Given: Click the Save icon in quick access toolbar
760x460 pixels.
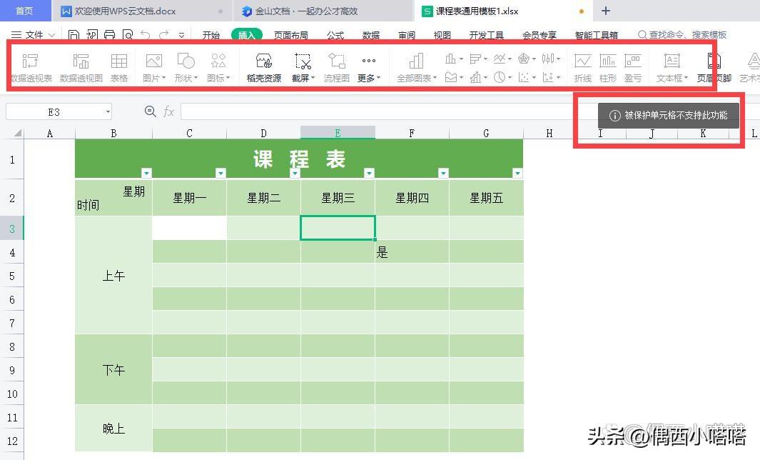Looking at the screenshot, I should tap(74, 34).
